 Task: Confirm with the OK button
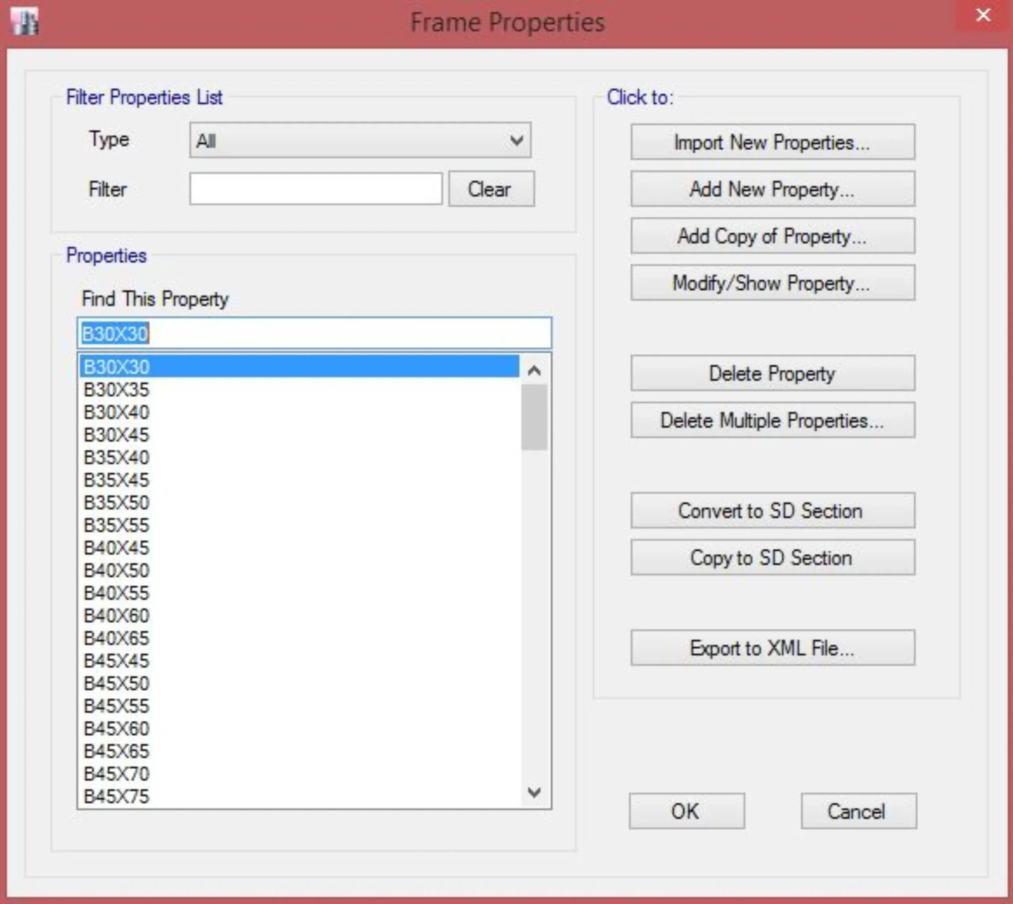click(687, 811)
